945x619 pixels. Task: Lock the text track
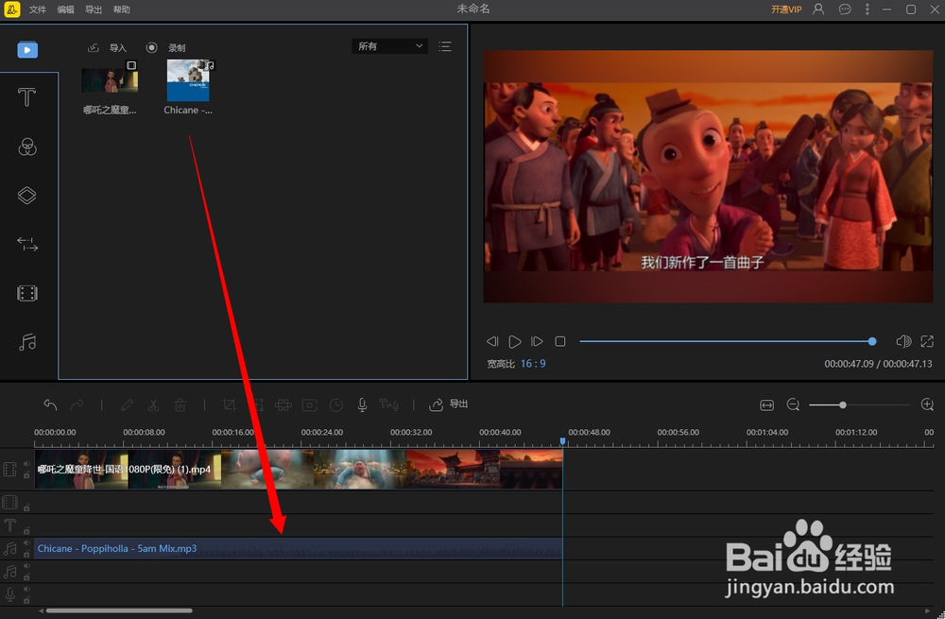click(26, 530)
